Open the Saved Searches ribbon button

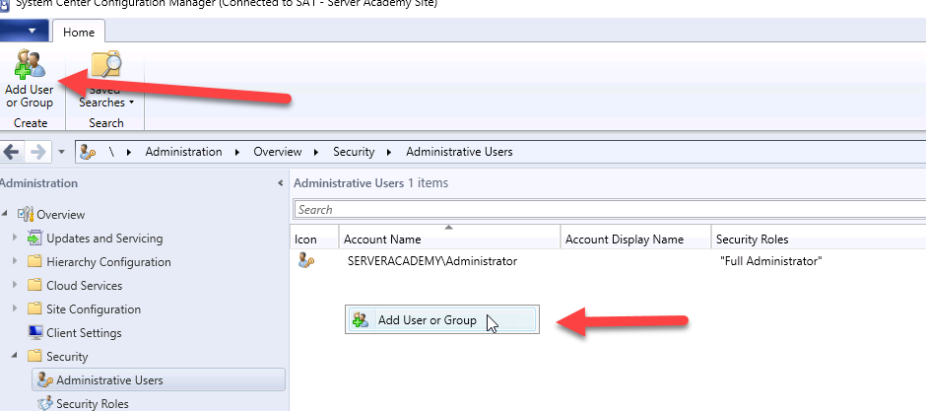106,81
